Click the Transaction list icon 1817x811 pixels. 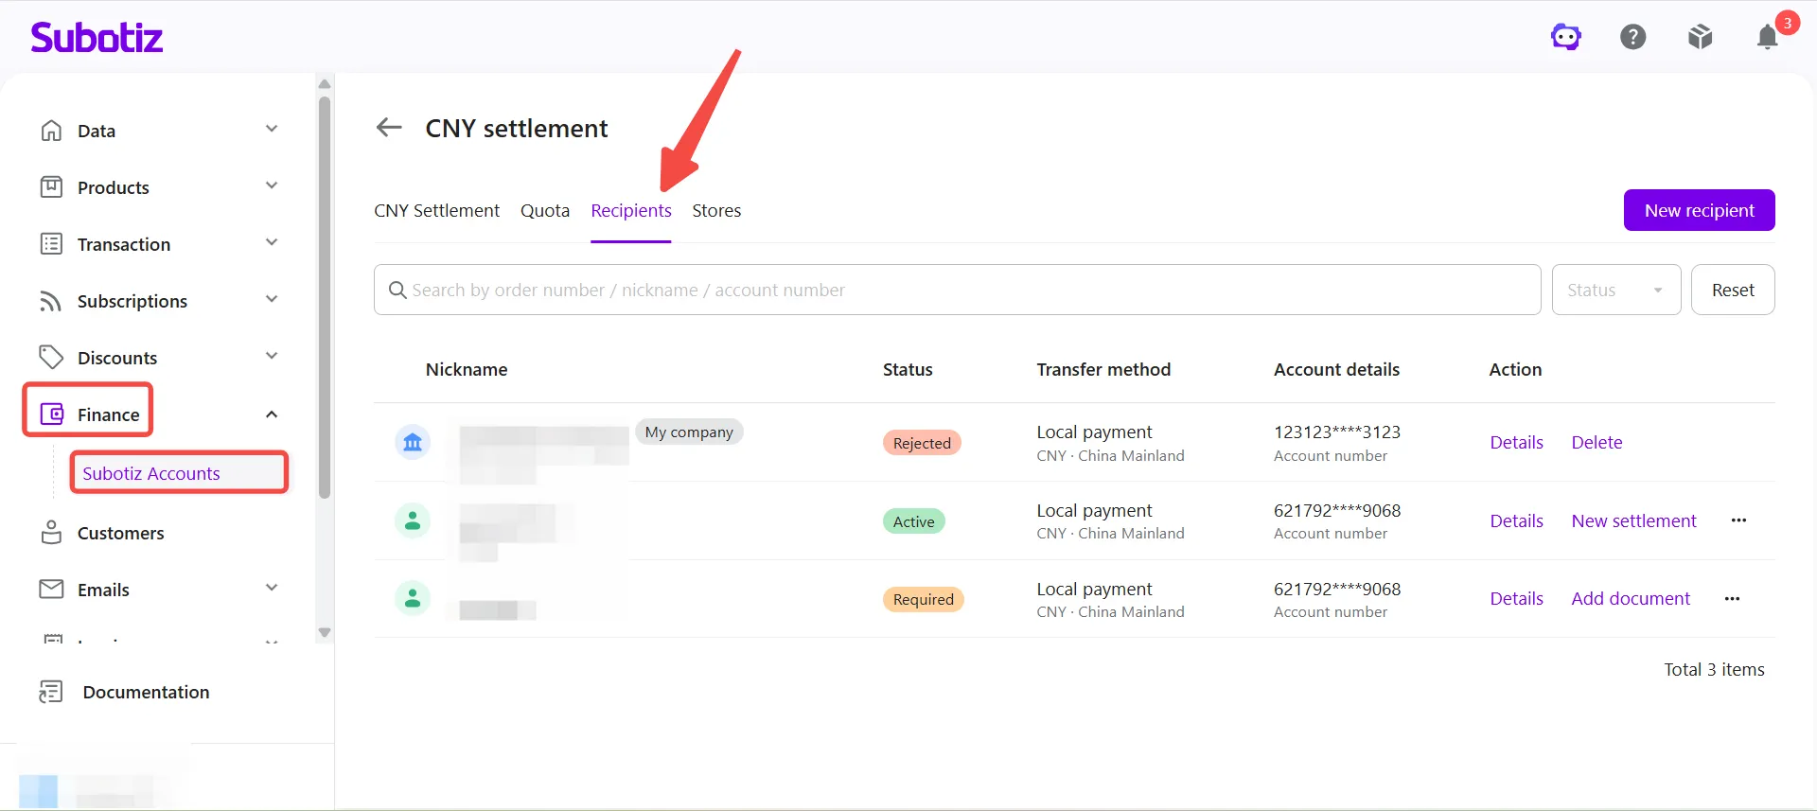click(51, 243)
